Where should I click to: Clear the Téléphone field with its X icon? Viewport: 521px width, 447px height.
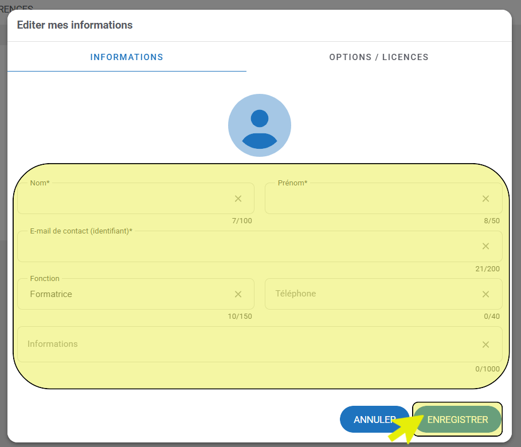tap(485, 294)
